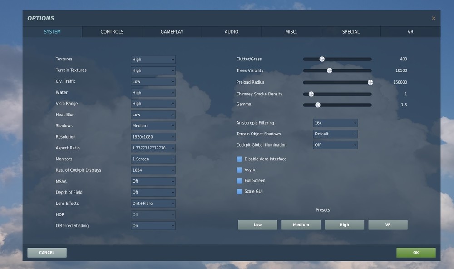Image resolution: width=454 pixels, height=269 pixels.
Task: Click the Preload Radius slider handle
Action: click(x=370, y=82)
